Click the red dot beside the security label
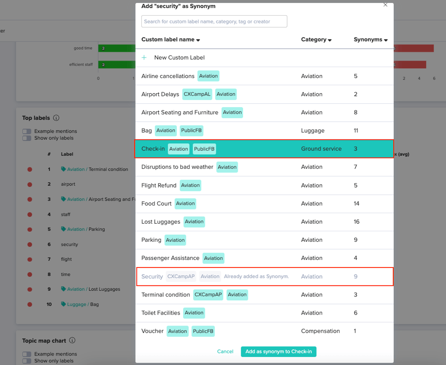The width and height of the screenshot is (446, 365). click(x=29, y=244)
